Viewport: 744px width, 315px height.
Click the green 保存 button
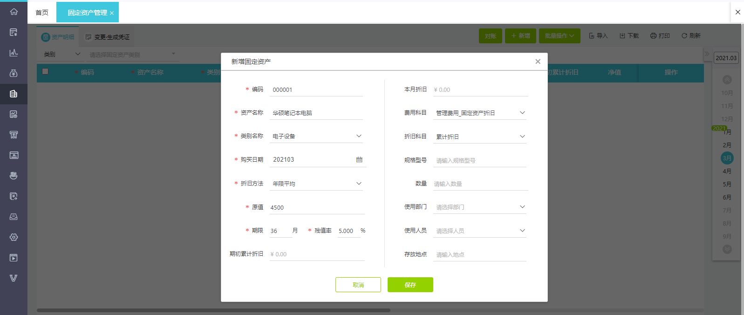(x=410, y=285)
